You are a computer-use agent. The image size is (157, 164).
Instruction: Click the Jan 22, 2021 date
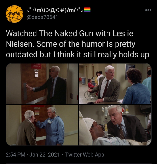pyautogui.click(x=45, y=155)
